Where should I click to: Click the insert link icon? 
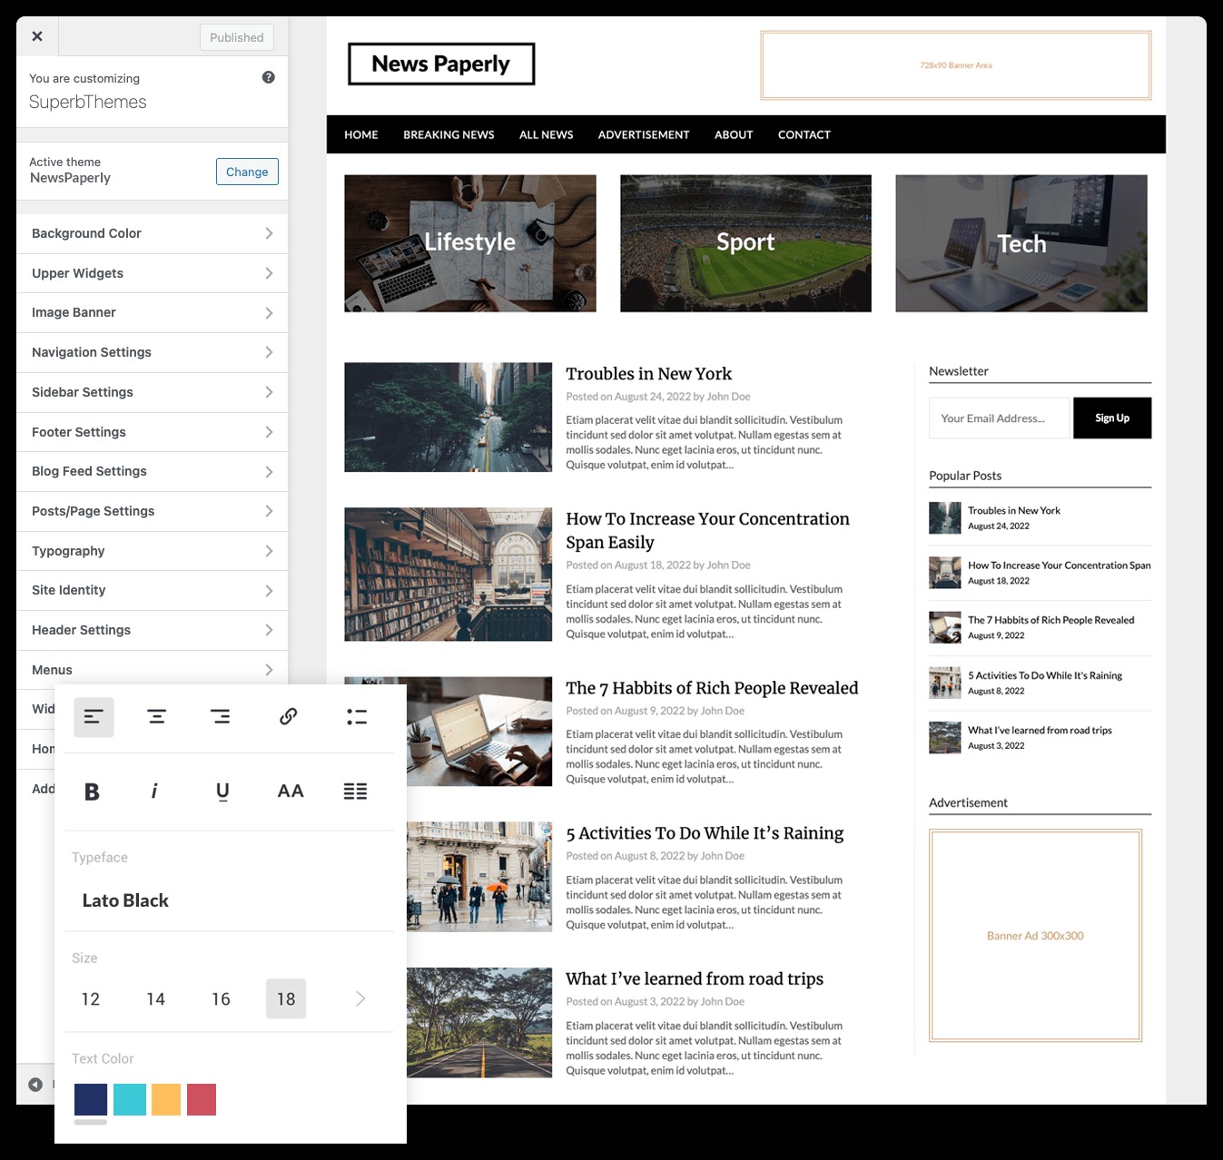click(x=288, y=717)
